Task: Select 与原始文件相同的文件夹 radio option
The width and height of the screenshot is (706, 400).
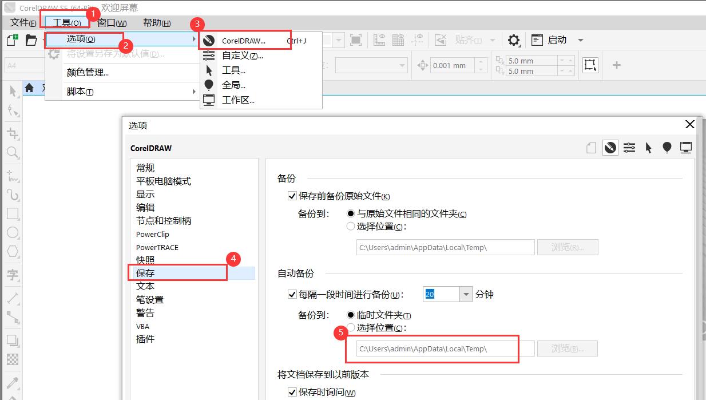Action: point(351,213)
